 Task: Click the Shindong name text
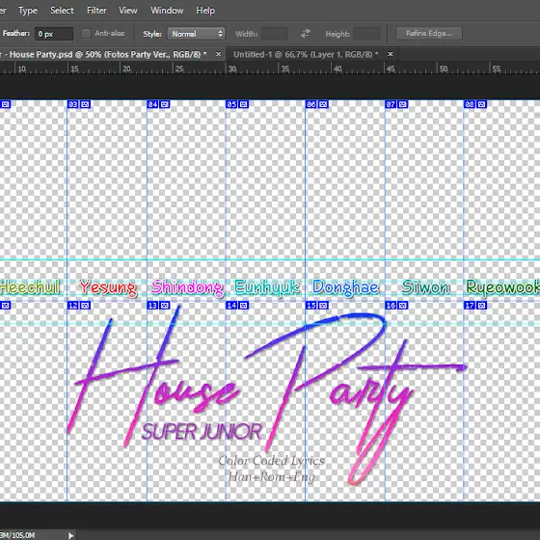pyautogui.click(x=187, y=287)
